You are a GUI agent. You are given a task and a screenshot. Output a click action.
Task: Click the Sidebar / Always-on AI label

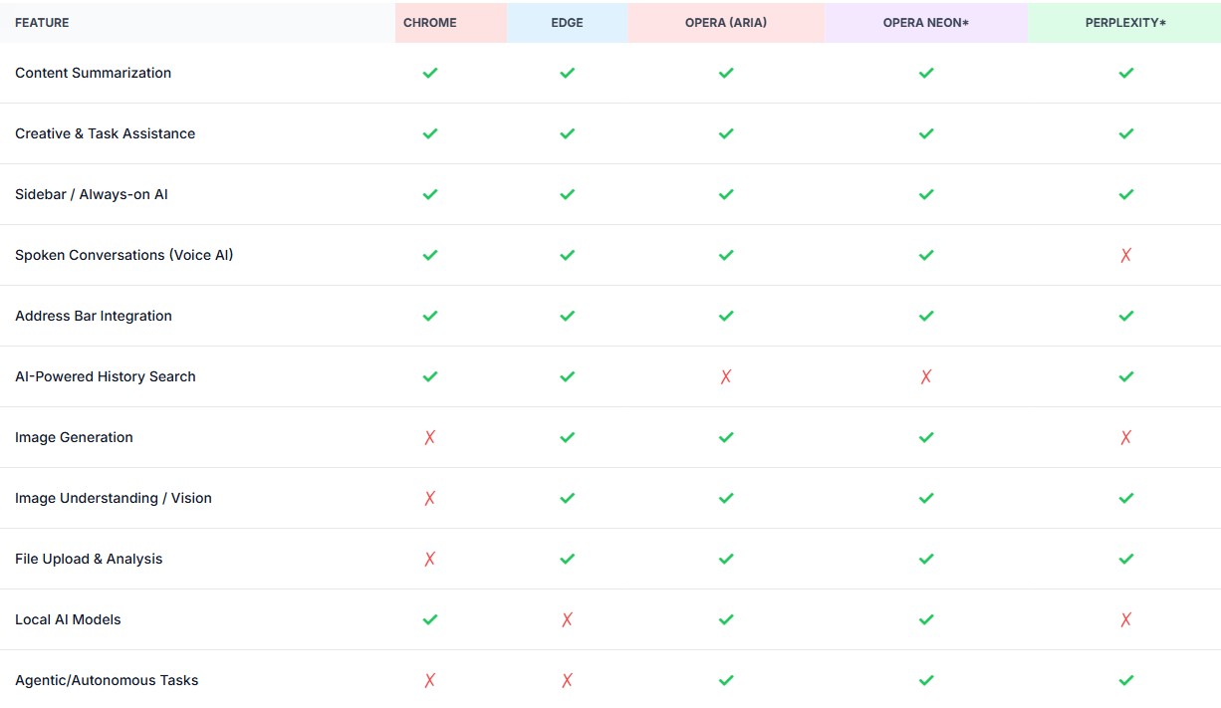click(92, 194)
